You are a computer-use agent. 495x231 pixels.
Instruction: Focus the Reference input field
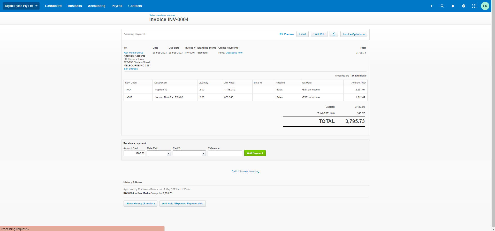tap(225, 153)
